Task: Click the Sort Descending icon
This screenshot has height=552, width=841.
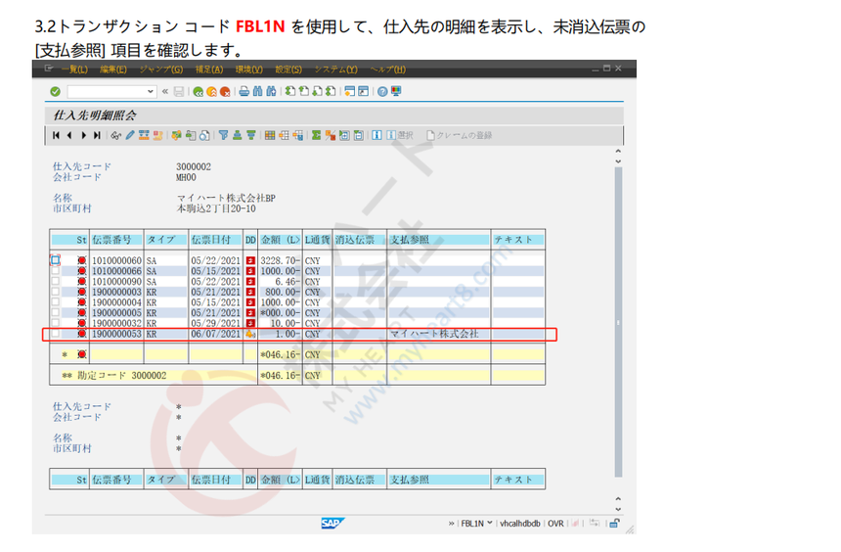Action: 251,135
